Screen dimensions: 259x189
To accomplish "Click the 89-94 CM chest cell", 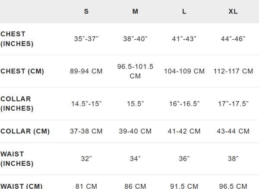I will coord(86,71).
